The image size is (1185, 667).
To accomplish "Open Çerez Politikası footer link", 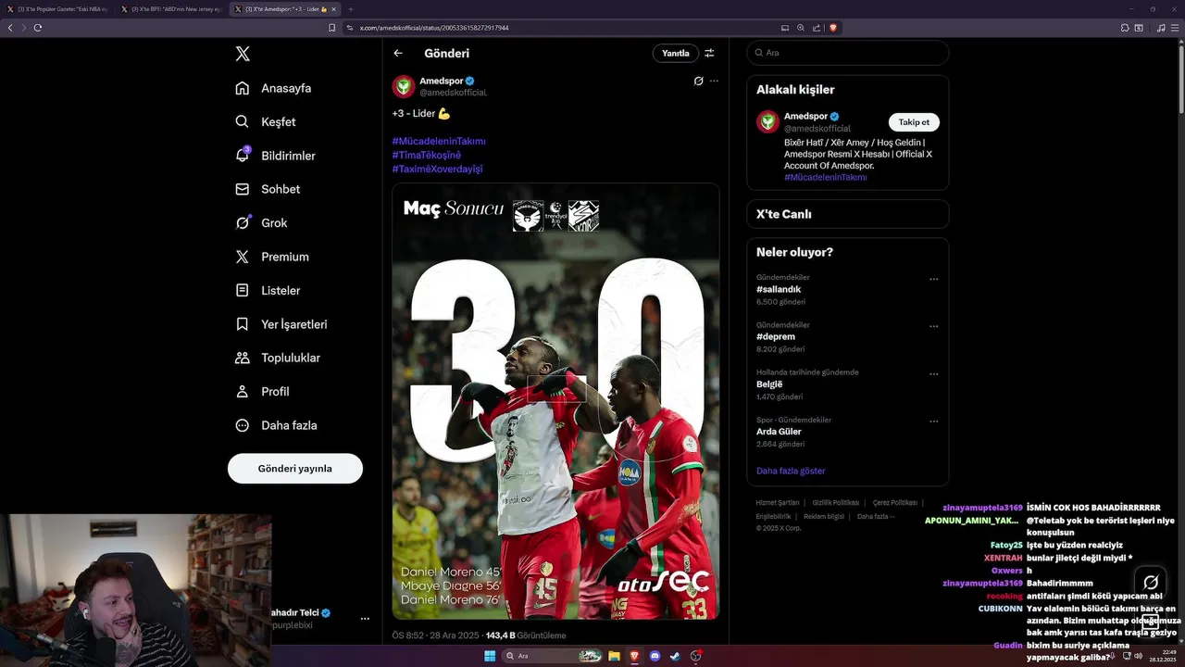I will (895, 502).
